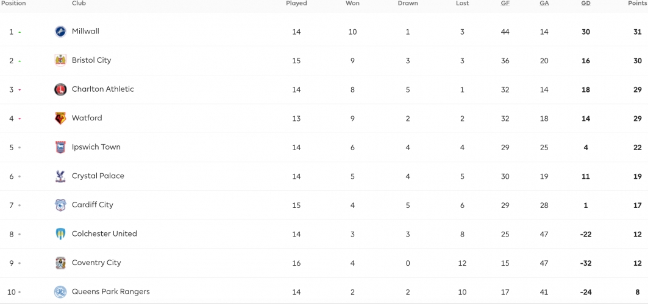Open the Crystal Palace club link
The height and width of the screenshot is (304, 648).
(x=98, y=176)
